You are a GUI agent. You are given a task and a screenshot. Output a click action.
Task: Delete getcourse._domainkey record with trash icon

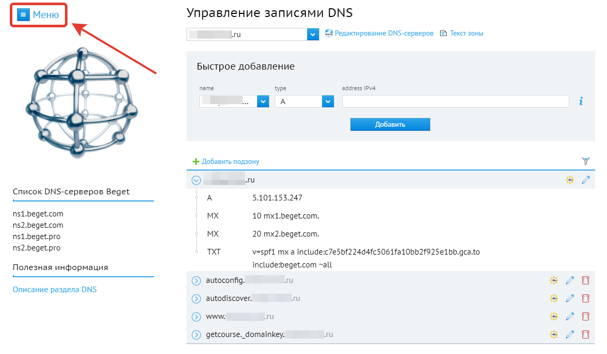click(585, 334)
